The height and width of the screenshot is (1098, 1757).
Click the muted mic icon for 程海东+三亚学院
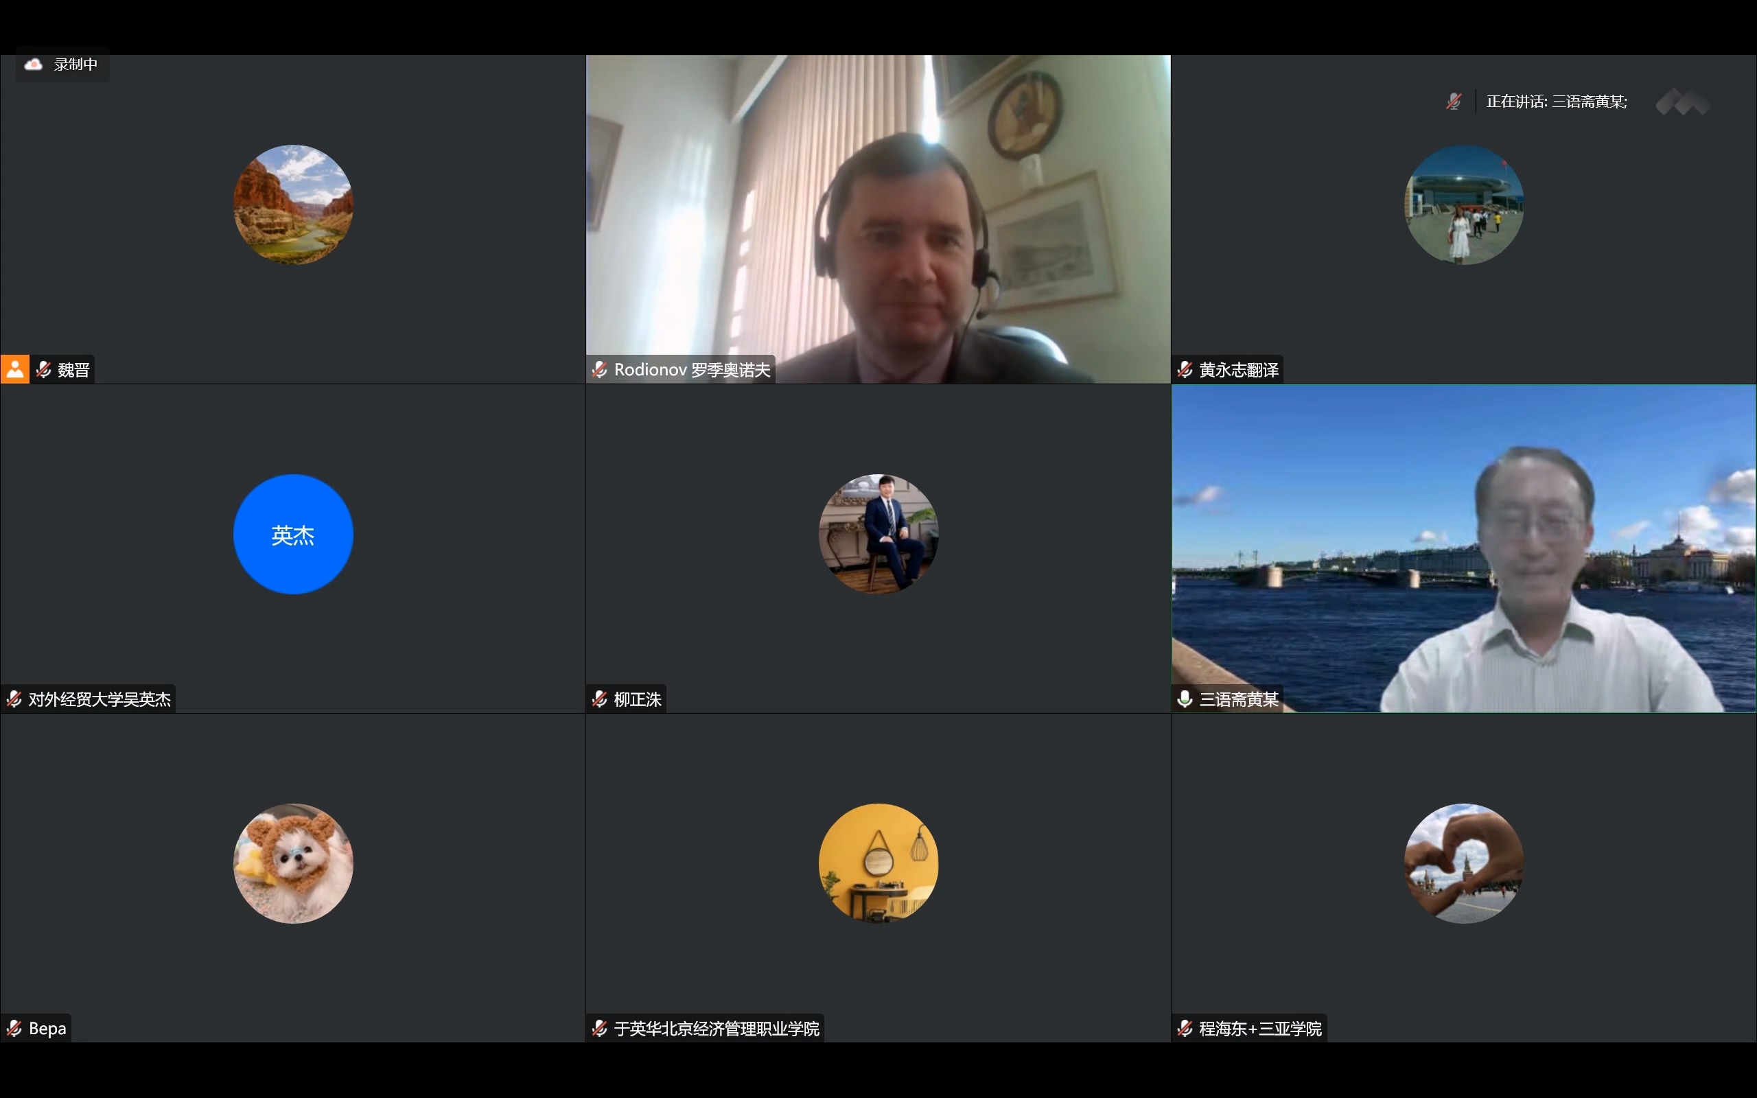[1185, 1028]
